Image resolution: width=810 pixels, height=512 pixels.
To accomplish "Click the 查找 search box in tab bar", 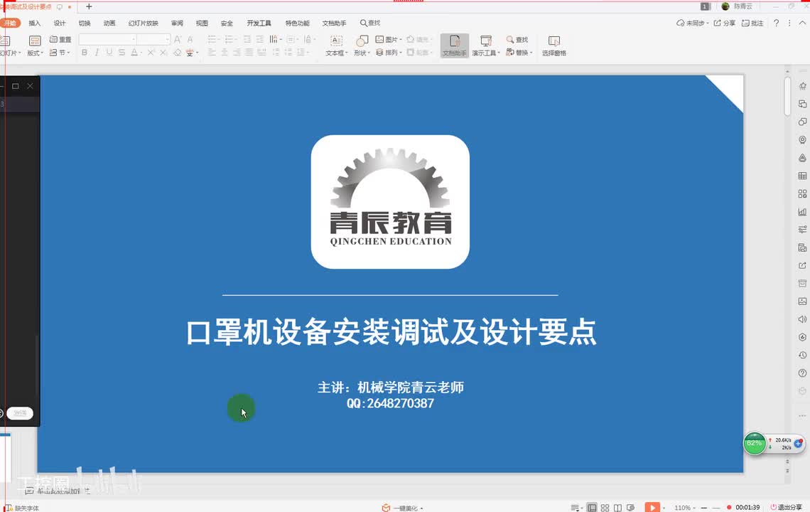I will (370, 23).
